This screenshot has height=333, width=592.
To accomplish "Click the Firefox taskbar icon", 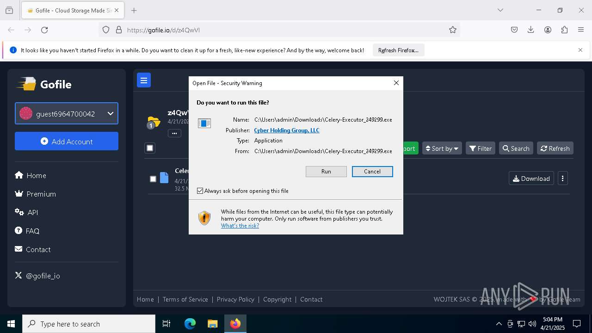I will click(x=235, y=324).
